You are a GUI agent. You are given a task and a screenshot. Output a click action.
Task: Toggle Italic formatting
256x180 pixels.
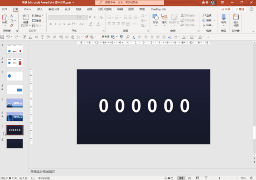[x=55, y=24]
